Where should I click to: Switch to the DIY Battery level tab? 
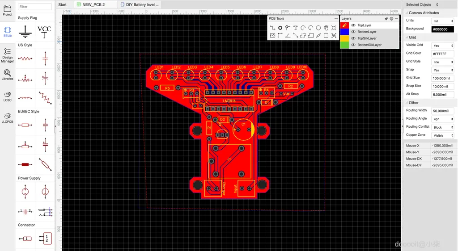coord(140,4)
